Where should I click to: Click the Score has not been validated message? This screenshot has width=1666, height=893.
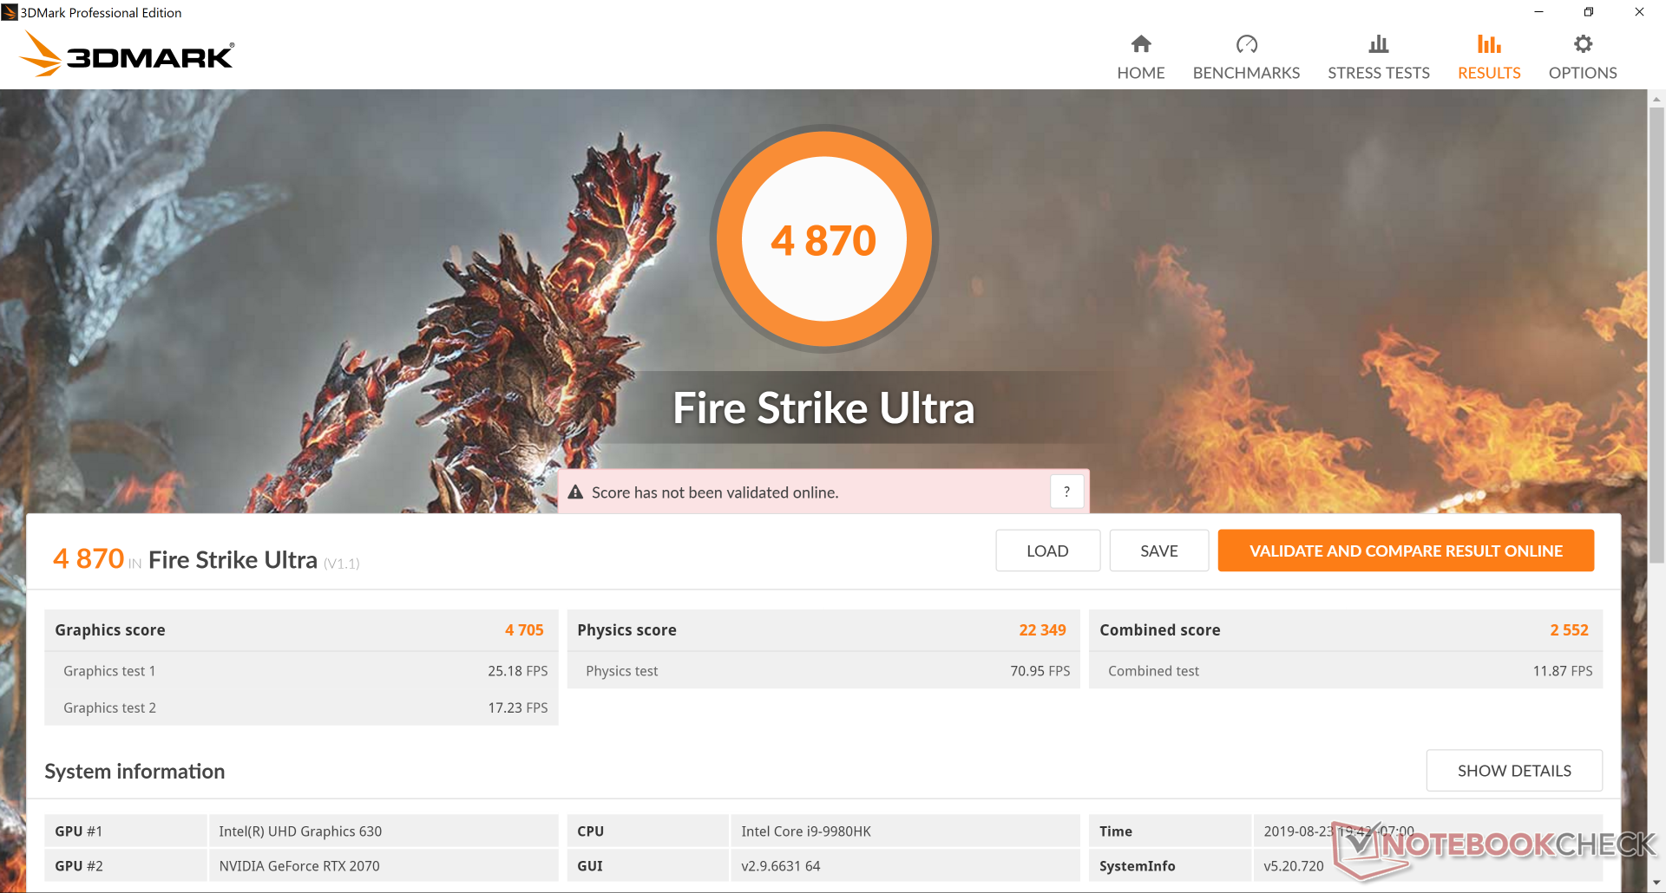[715, 492]
